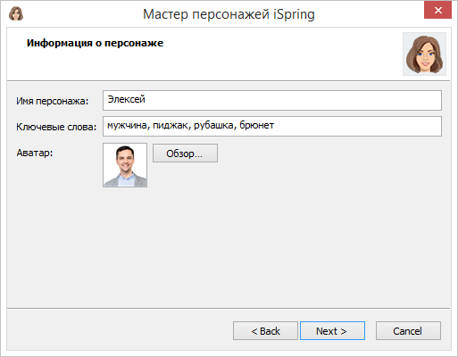Proceed with the Next > button
This screenshot has height=357, width=458.
tap(332, 330)
